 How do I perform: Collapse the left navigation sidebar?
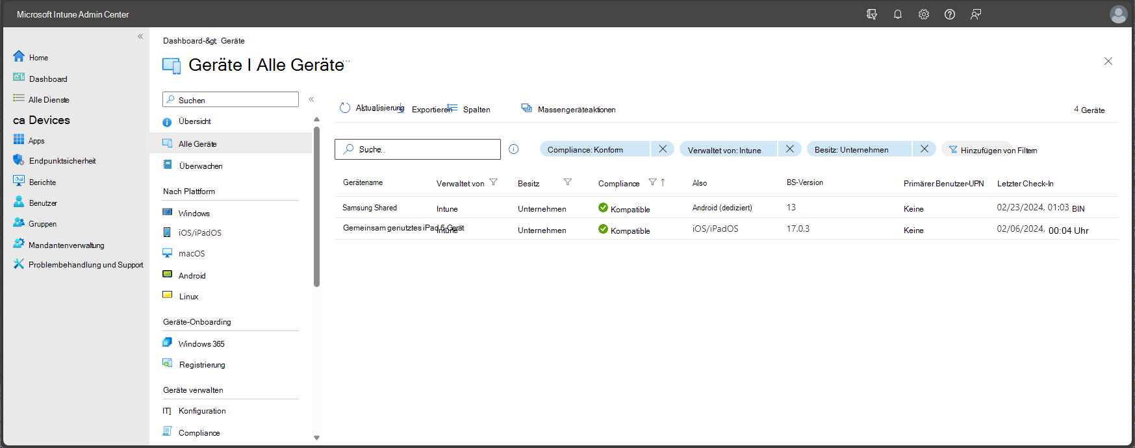tap(140, 36)
